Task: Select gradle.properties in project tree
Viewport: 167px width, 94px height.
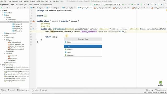Action: pos(11,76)
